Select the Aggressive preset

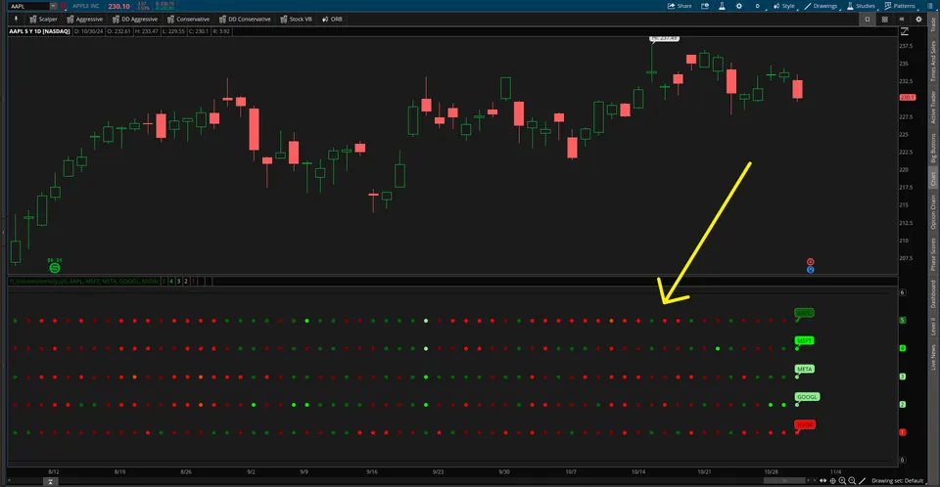tap(84, 20)
